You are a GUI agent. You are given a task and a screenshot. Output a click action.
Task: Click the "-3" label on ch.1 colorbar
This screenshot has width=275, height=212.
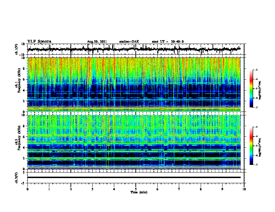(x=256, y=70)
